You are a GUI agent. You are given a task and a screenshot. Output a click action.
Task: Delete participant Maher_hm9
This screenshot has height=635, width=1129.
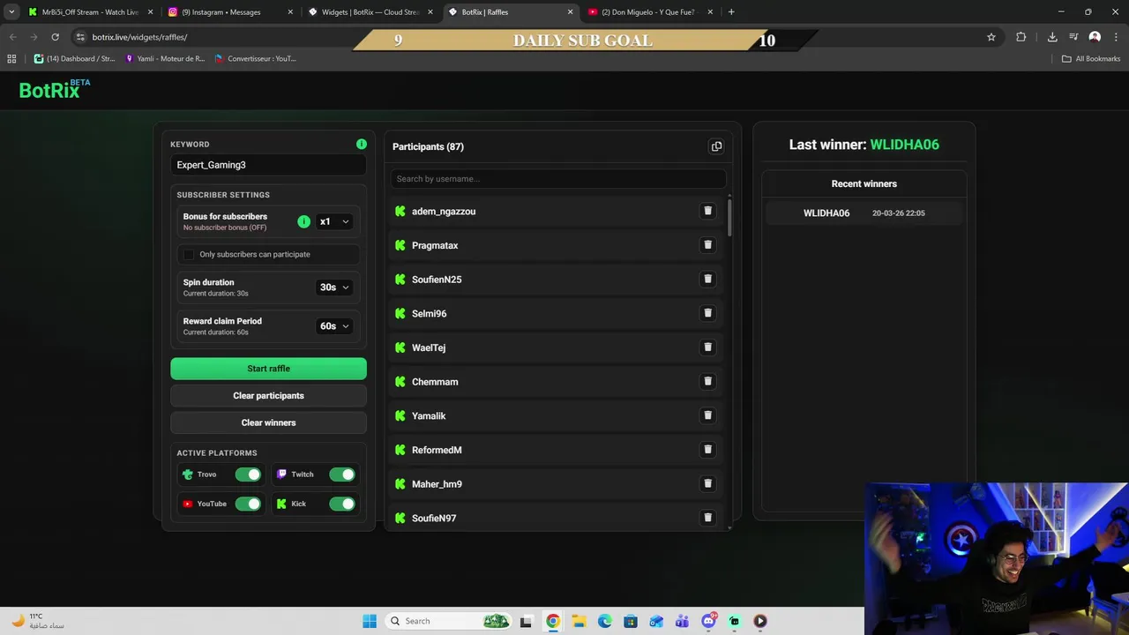pos(707,483)
